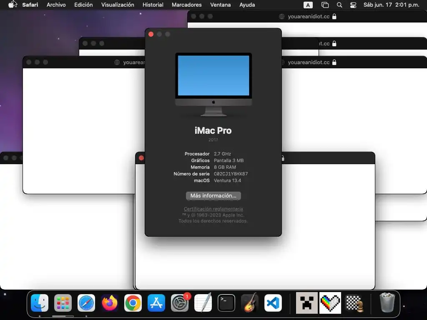The image size is (427, 320).
Task: Open Control Center icon
Action: point(353,5)
